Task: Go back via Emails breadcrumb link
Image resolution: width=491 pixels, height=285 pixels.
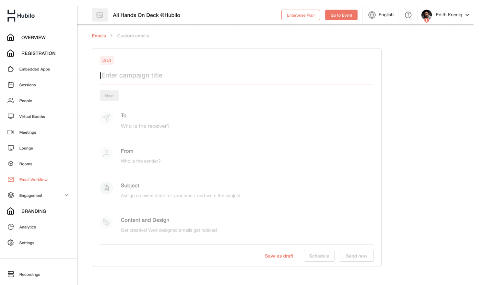Action: click(x=99, y=36)
